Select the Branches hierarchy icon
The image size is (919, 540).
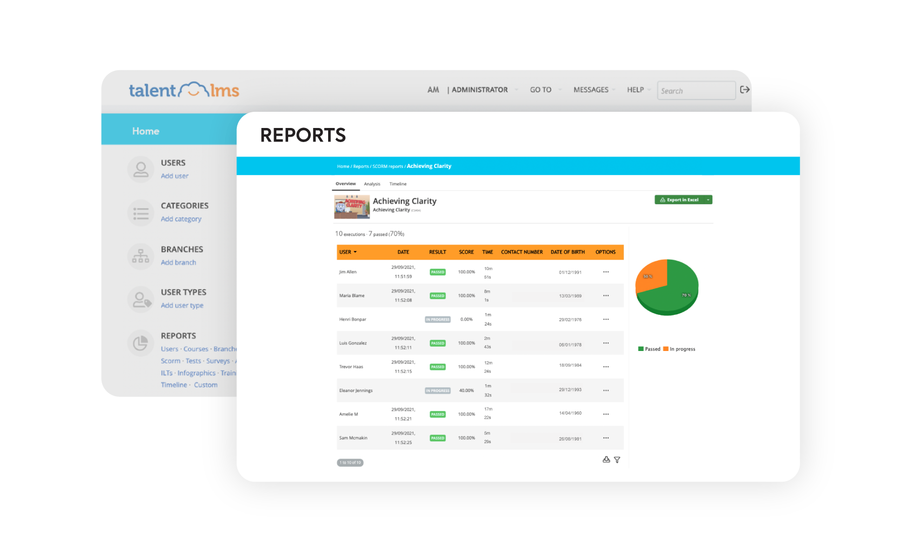tap(141, 256)
